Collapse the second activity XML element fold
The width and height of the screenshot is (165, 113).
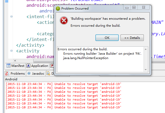[11, 51]
